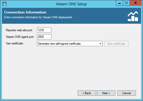Click the Veeam ONE icon in title bar
This screenshot has height=101, width=143.
click(x=5, y=4)
